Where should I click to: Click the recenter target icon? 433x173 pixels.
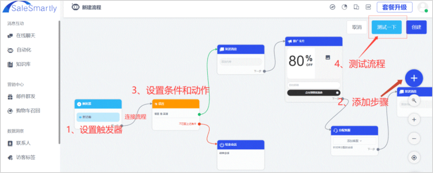413,158
